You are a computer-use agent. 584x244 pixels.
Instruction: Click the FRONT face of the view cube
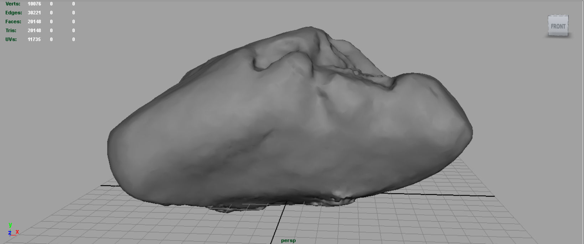tap(558, 26)
